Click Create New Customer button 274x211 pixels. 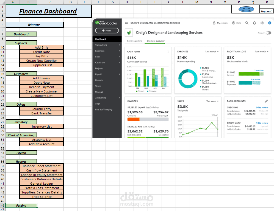41,91
